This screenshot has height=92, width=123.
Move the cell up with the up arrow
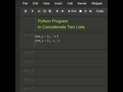click(x=57, y=11)
